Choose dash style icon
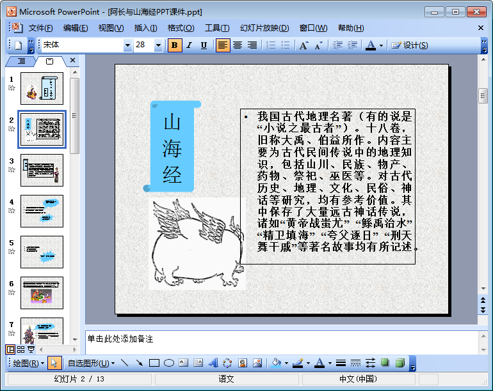The height and width of the screenshot is (391, 493). click(355, 363)
